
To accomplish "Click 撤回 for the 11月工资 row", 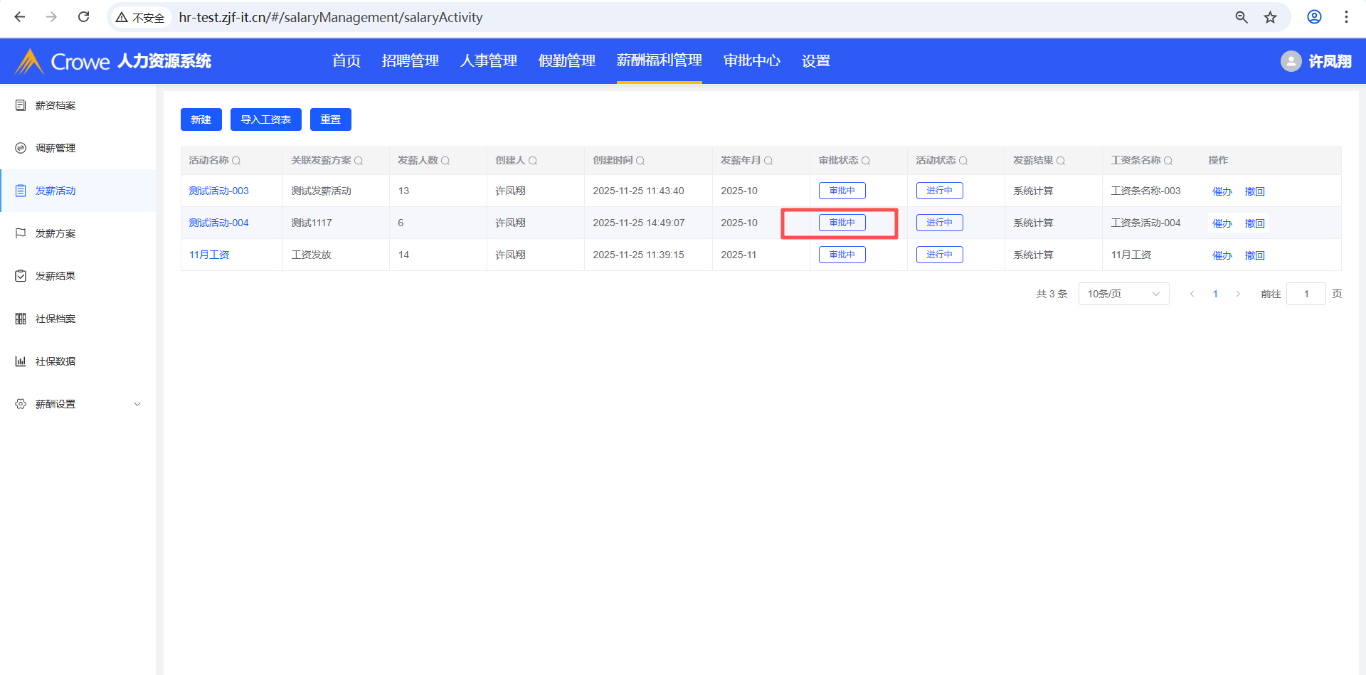I will [x=1254, y=255].
